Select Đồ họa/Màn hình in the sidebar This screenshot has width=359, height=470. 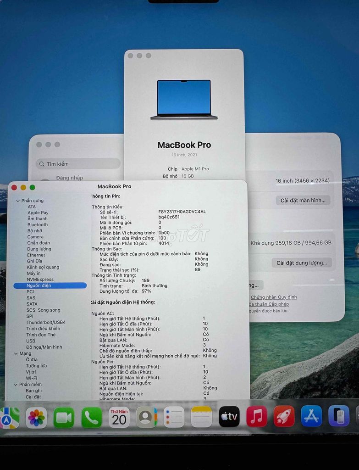44,347
